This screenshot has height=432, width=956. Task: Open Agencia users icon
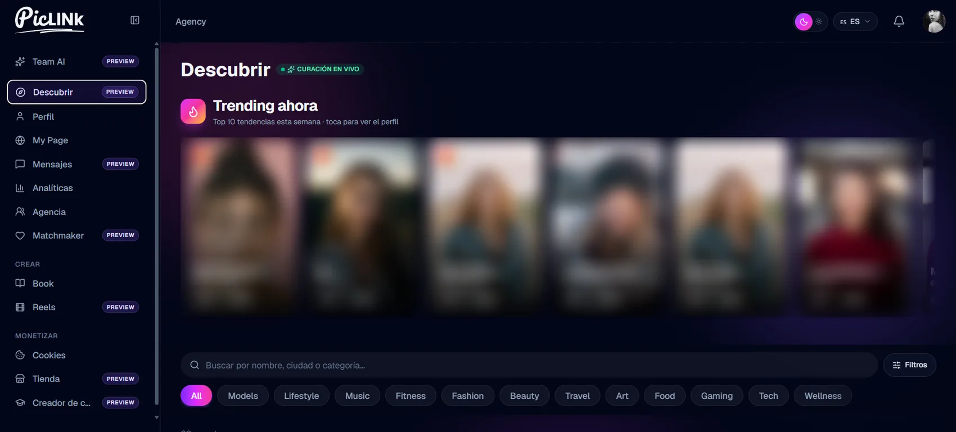(20, 212)
